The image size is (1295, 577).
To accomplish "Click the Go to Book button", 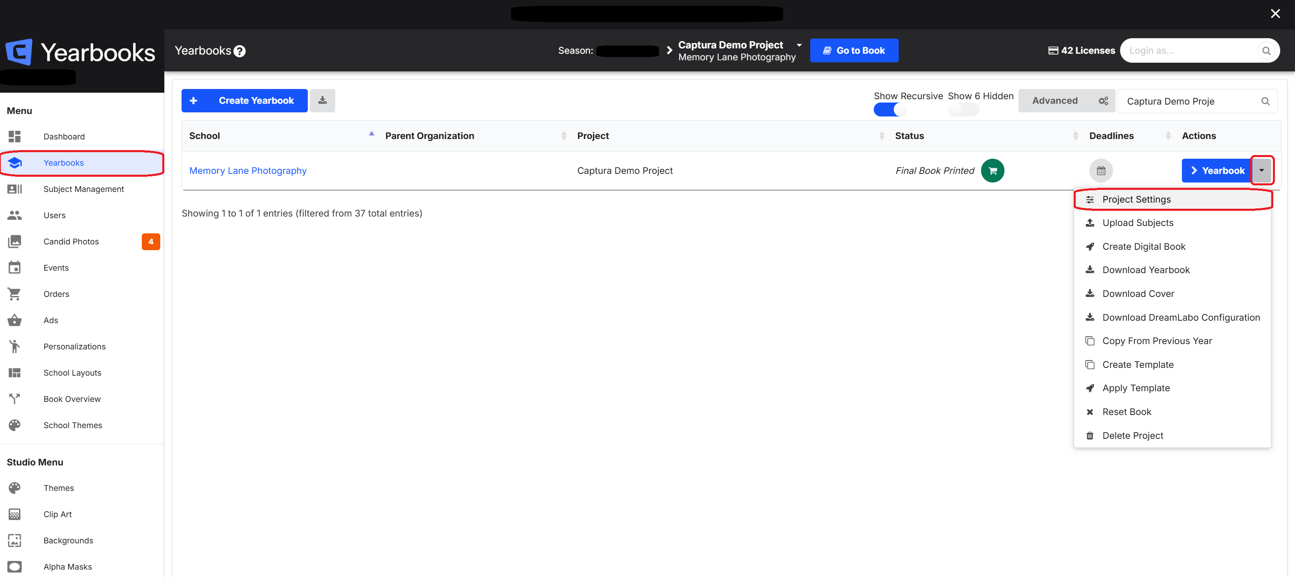I will click(x=854, y=50).
